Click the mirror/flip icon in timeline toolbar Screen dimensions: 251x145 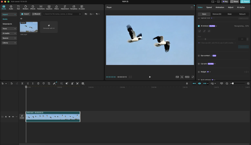click(x=67, y=83)
